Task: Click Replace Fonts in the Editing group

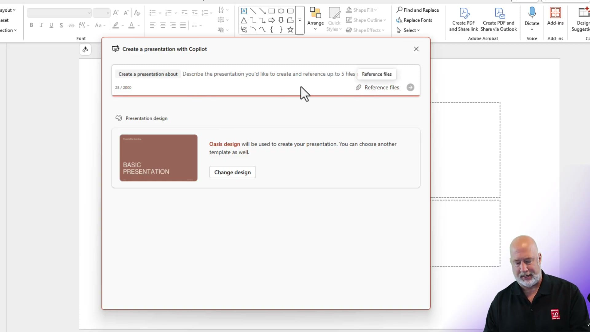Action: coord(415,20)
